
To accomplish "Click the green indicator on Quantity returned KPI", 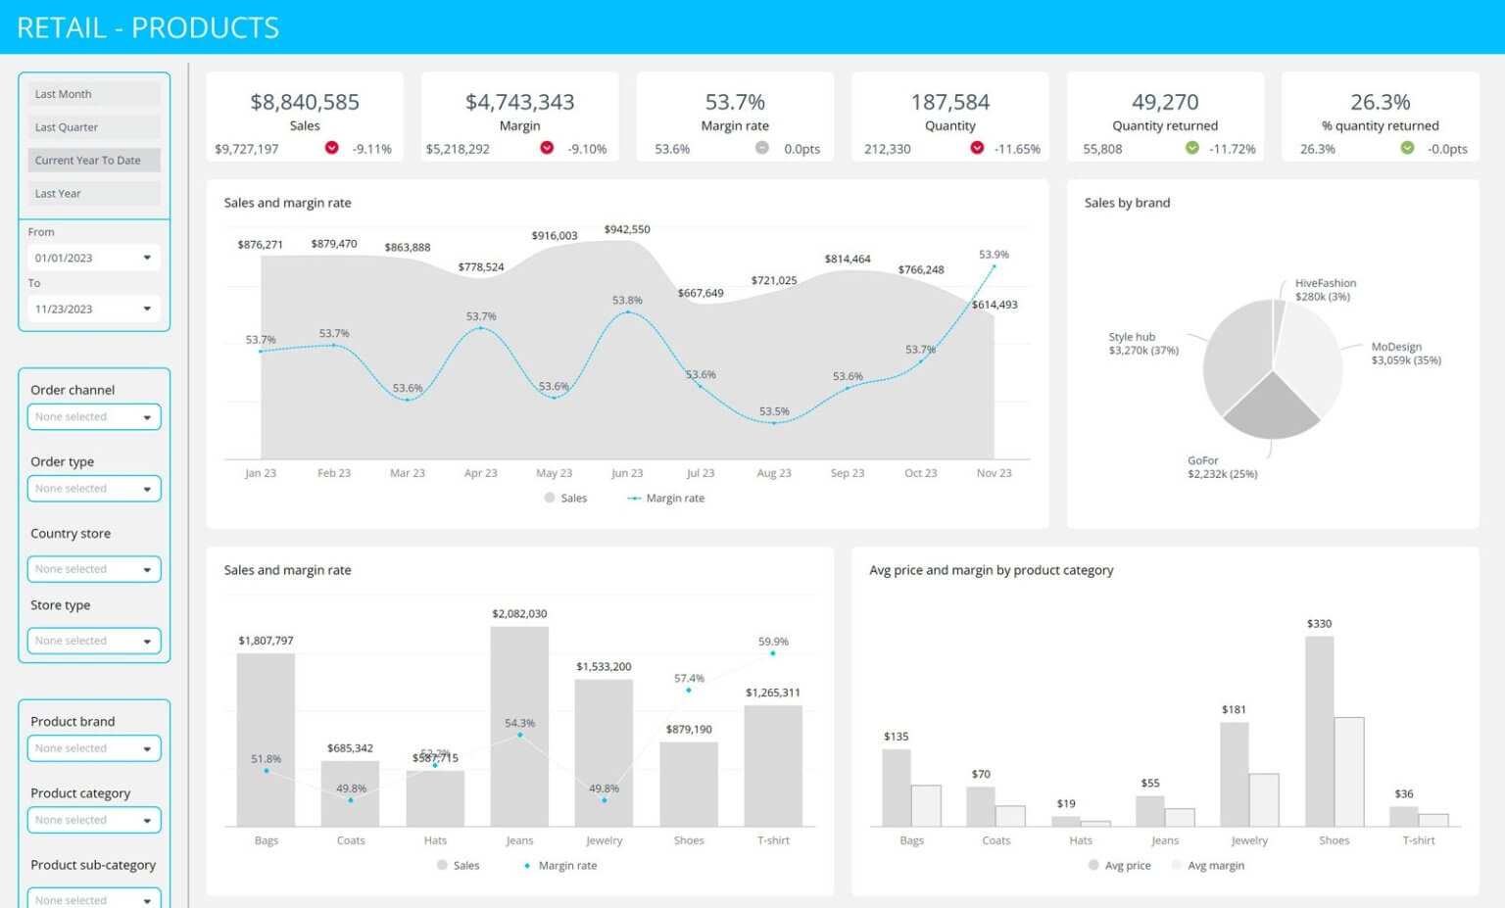I will click(x=1193, y=149).
